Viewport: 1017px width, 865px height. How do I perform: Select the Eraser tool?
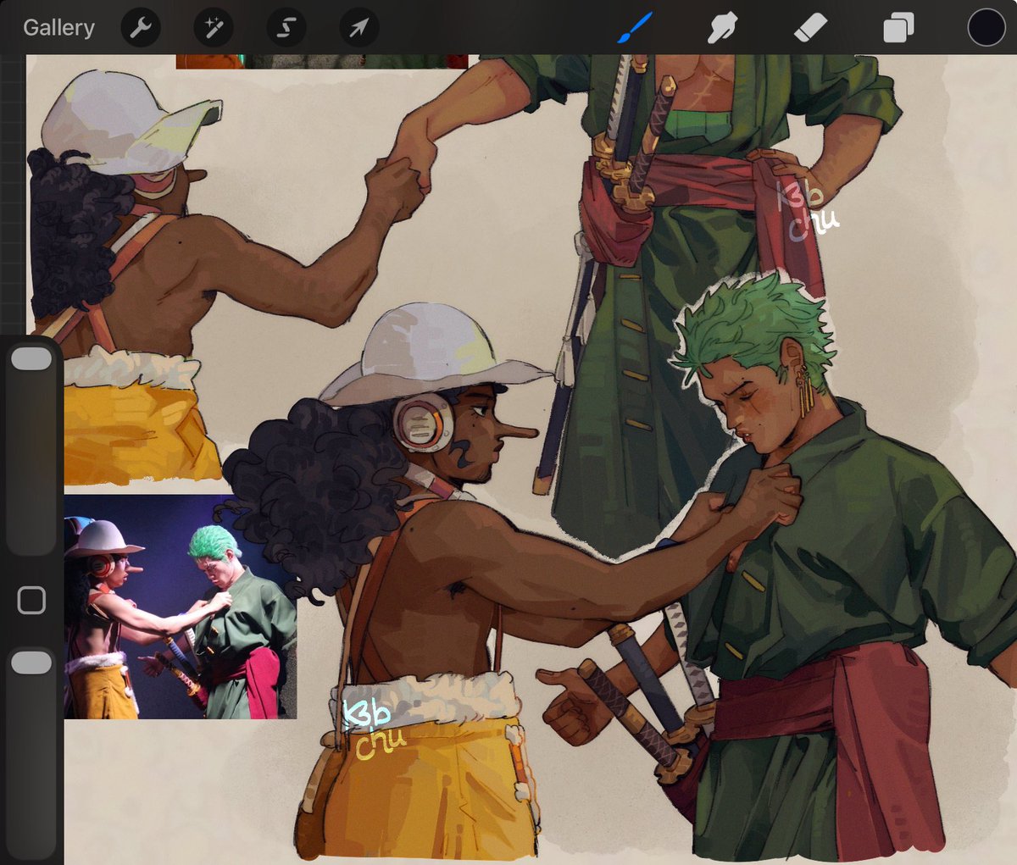tap(810, 28)
